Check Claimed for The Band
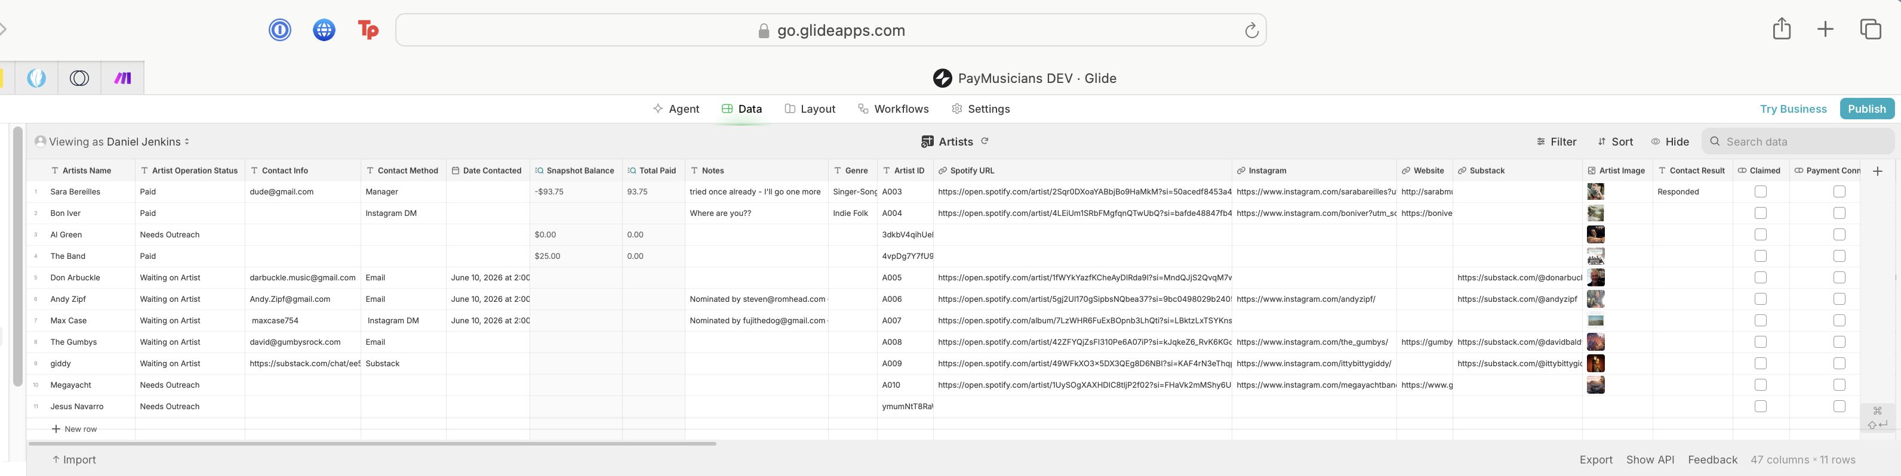This screenshot has width=1901, height=476. (1760, 256)
